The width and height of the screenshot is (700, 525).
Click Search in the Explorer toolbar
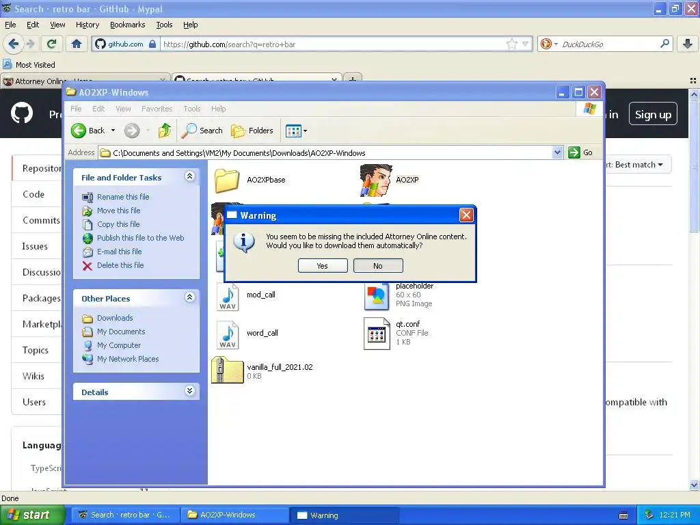pos(202,131)
